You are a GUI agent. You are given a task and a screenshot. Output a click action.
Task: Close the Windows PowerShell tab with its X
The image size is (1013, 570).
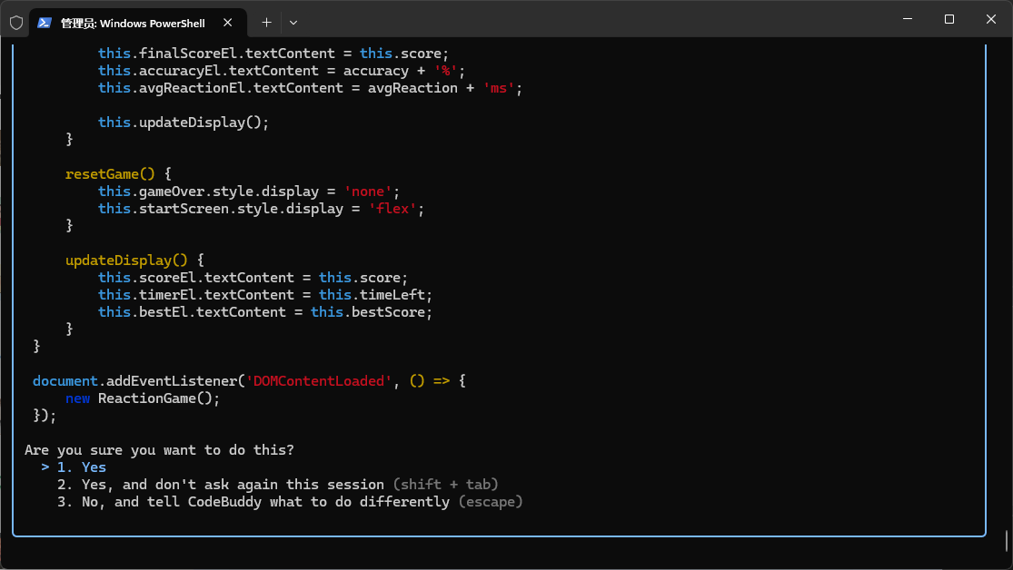tap(229, 22)
